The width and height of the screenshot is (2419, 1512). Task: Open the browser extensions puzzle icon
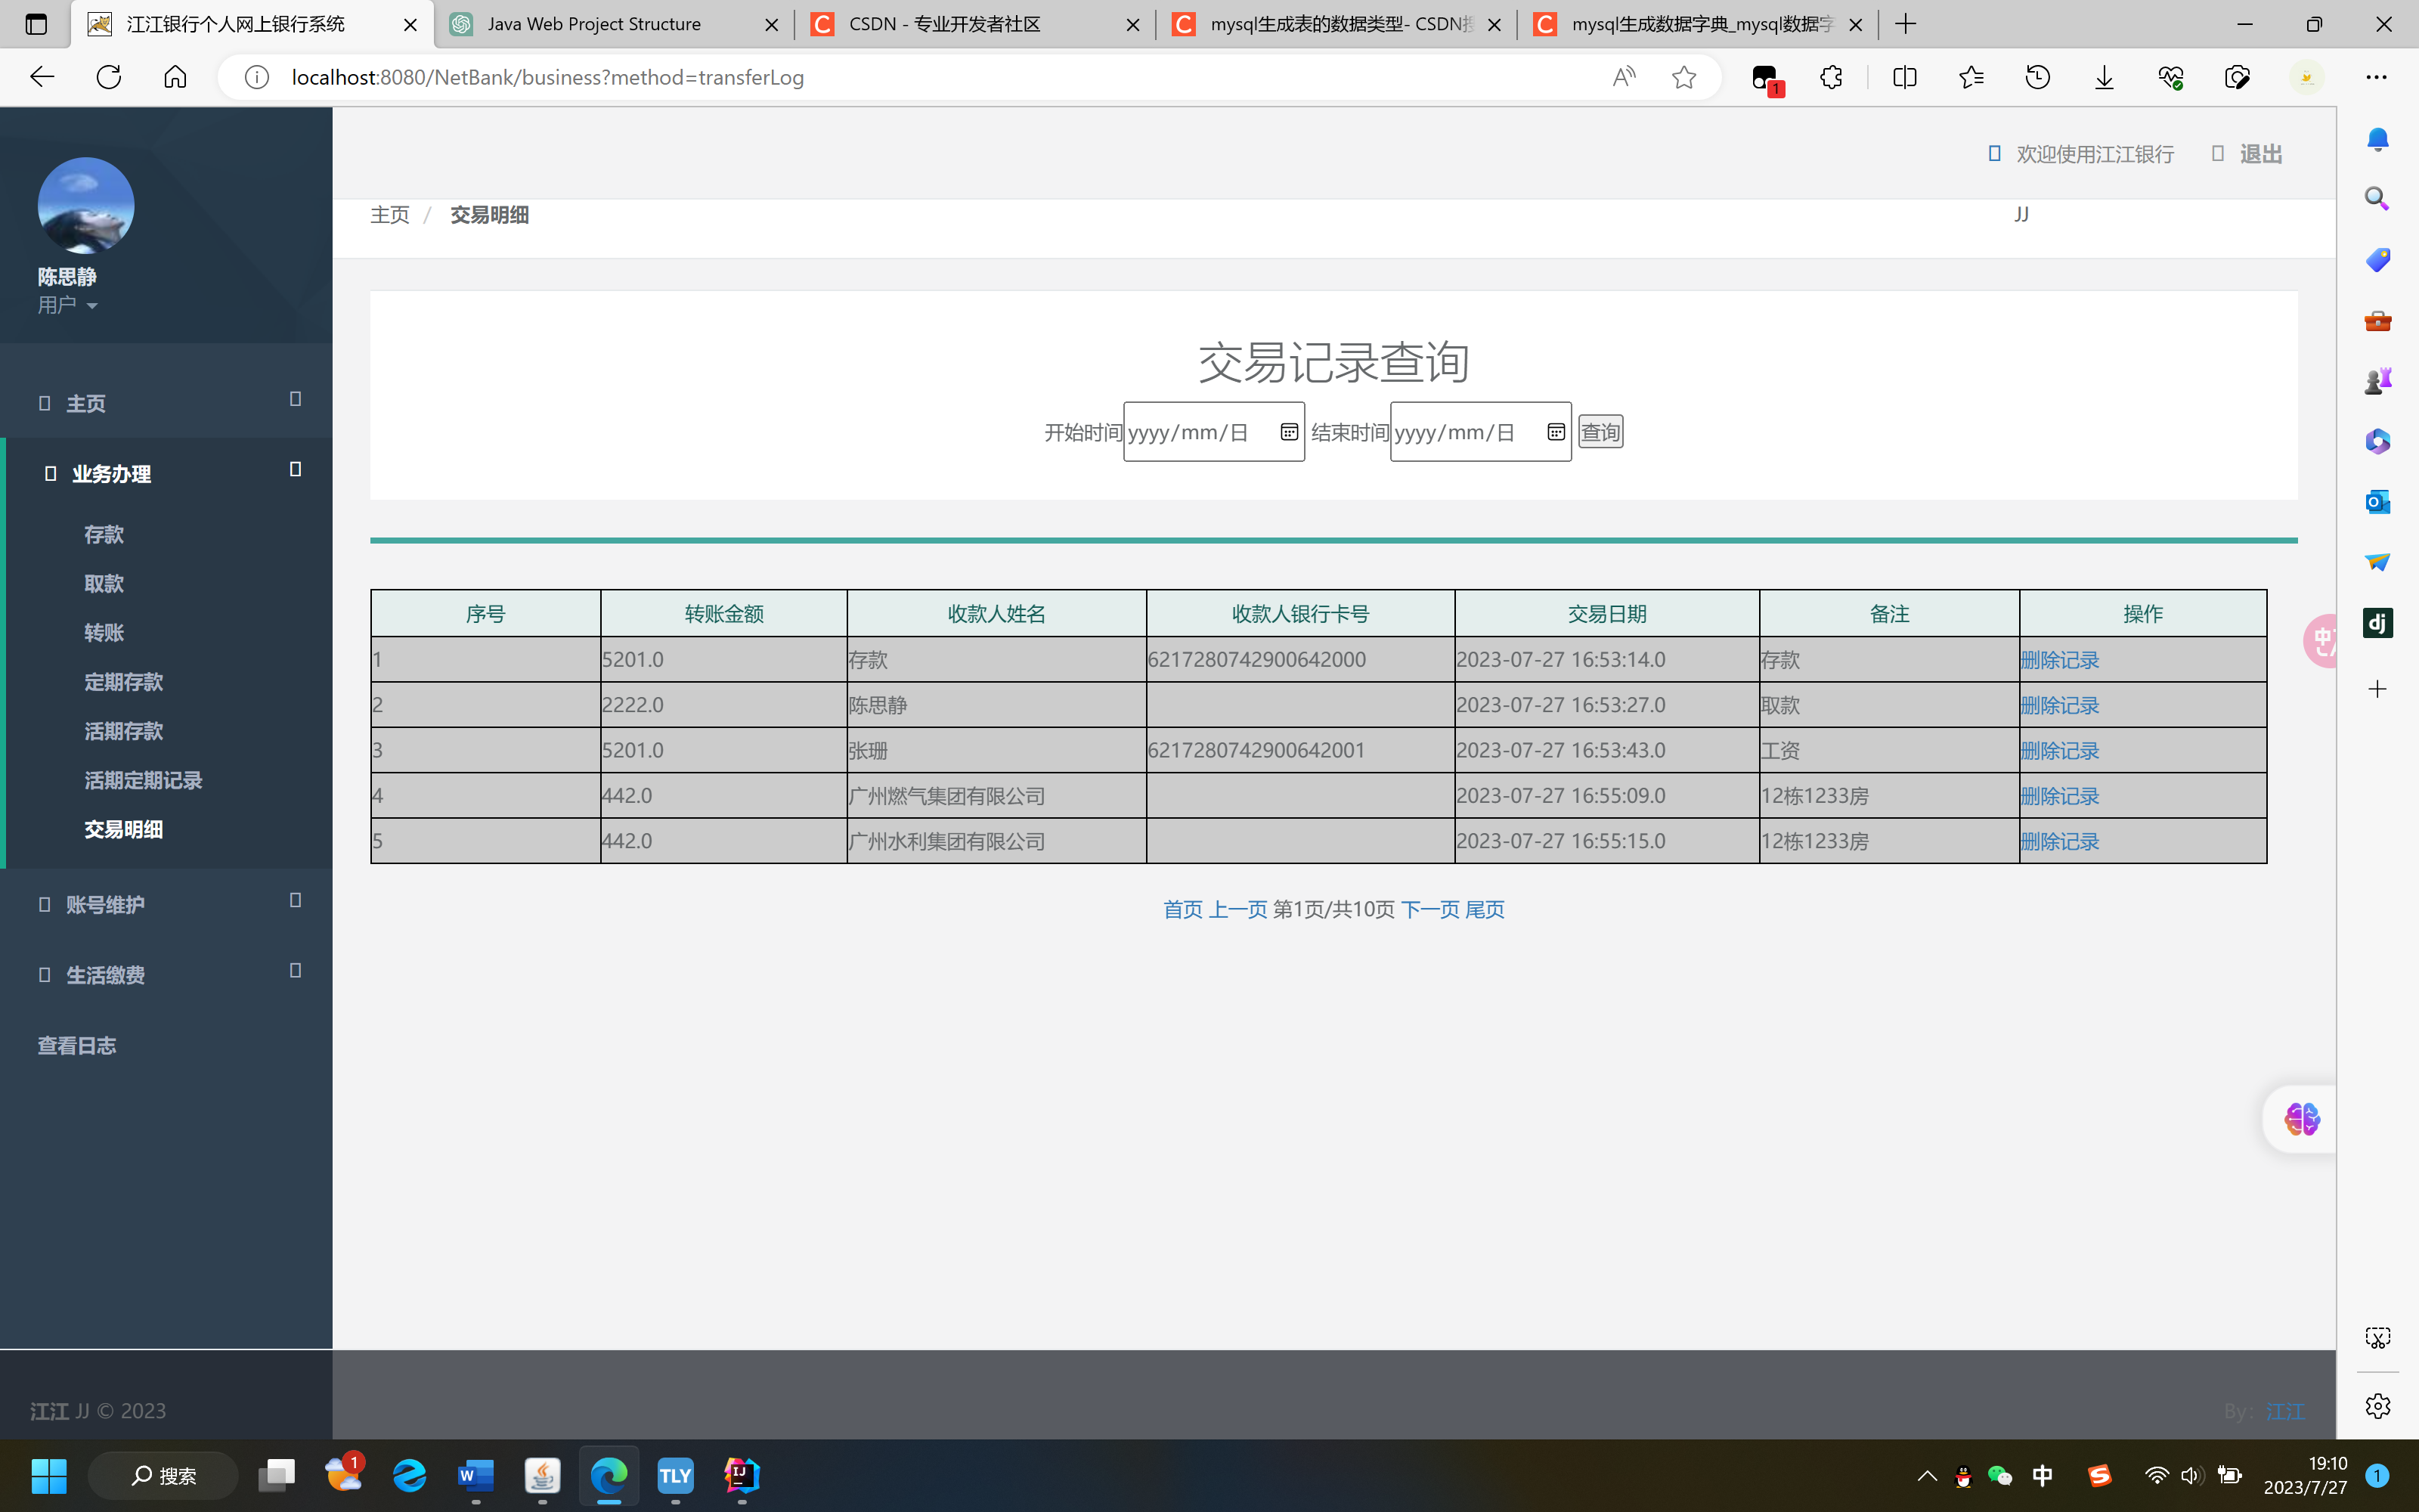(x=1831, y=77)
